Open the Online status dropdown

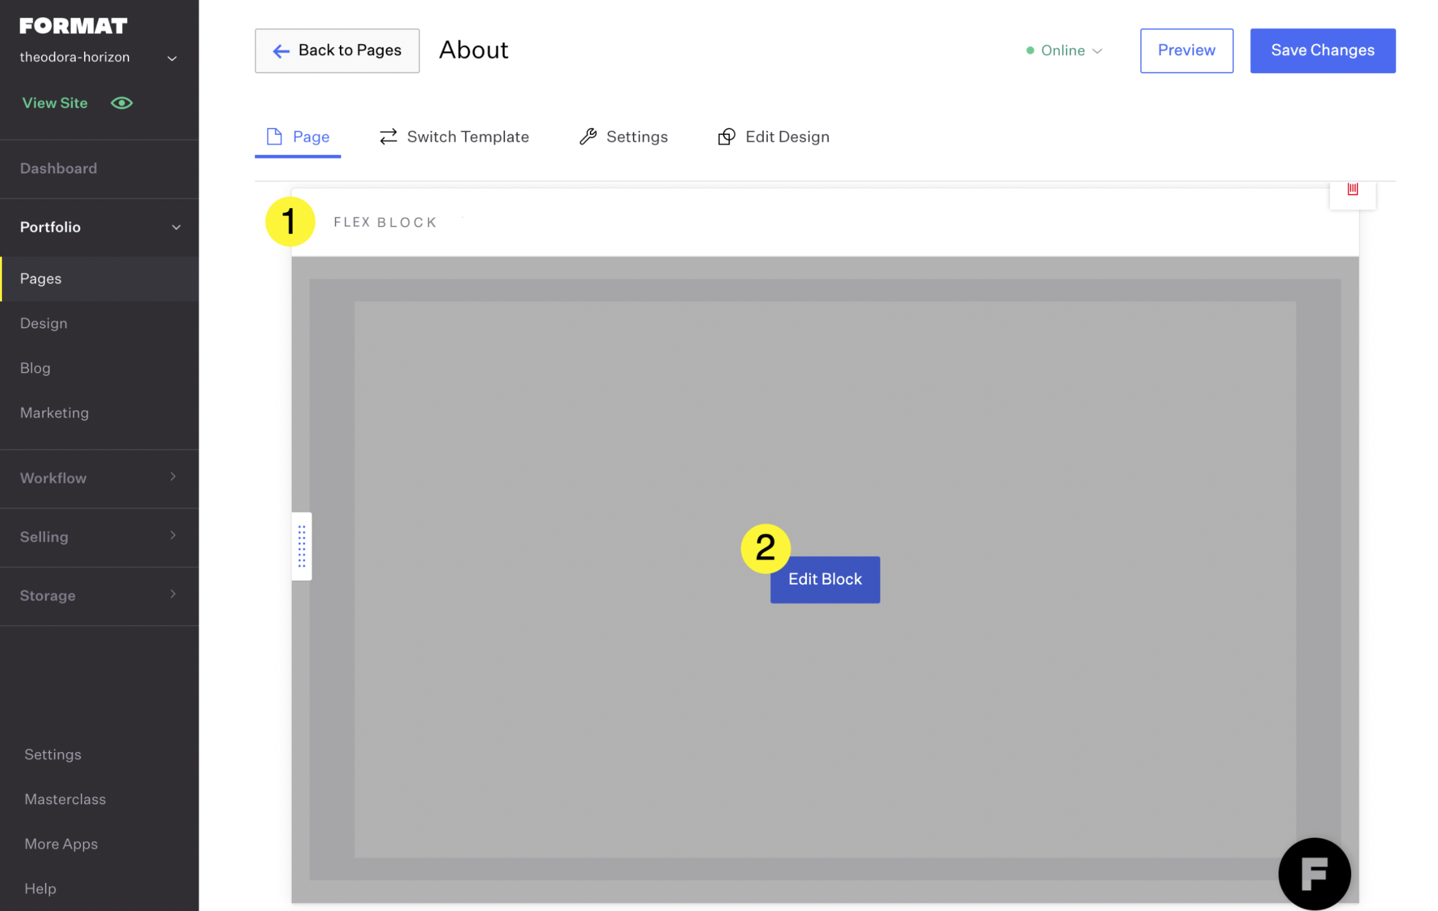(x=1064, y=51)
